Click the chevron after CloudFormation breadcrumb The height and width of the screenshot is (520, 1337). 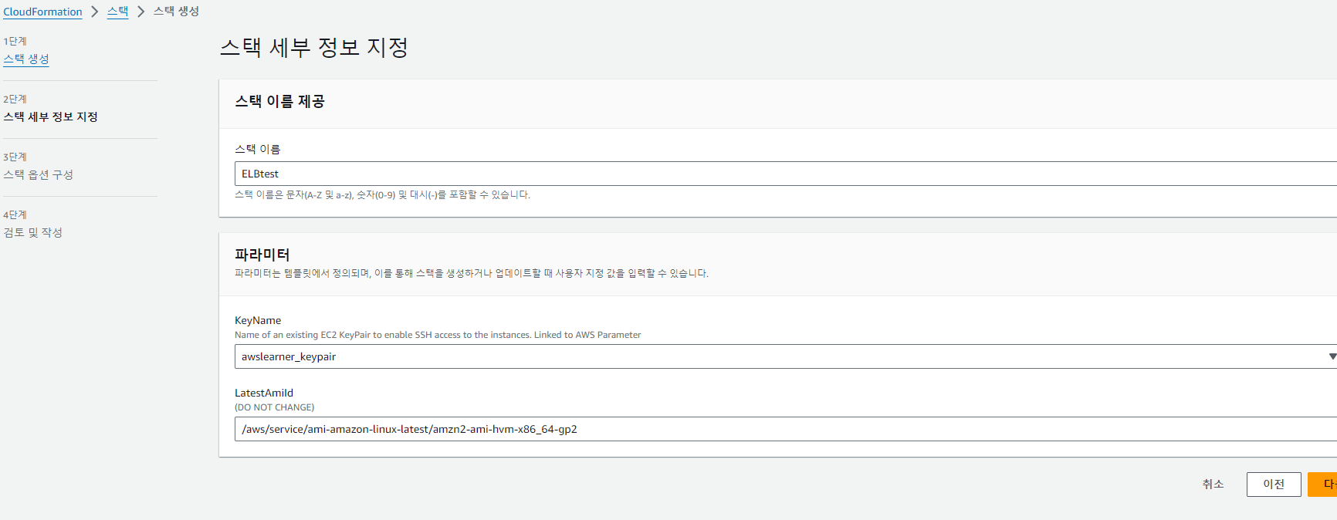tap(95, 12)
